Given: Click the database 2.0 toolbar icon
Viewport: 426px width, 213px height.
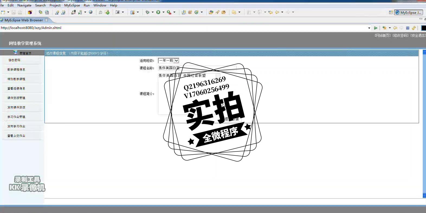Looking at the screenshot, I should click(47, 12).
